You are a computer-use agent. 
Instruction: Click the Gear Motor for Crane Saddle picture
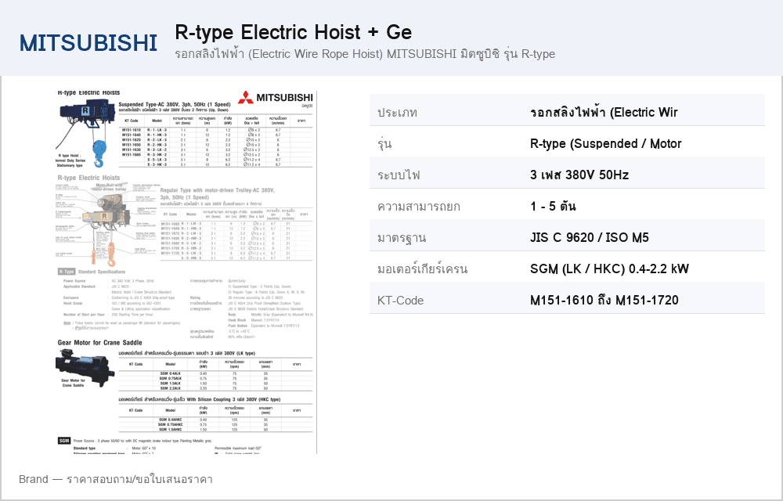click(85, 368)
